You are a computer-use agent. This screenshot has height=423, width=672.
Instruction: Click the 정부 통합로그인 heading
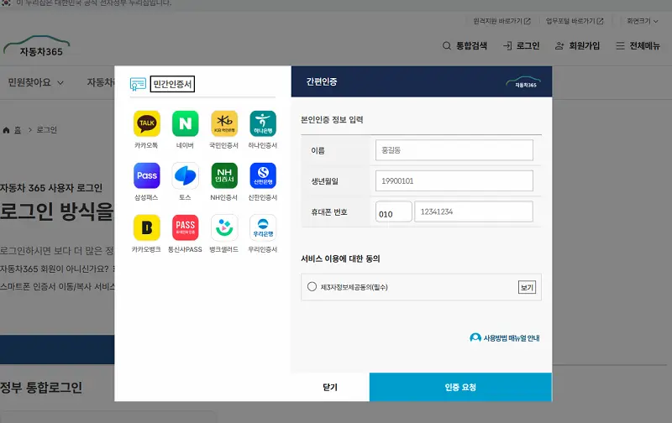coord(41,388)
